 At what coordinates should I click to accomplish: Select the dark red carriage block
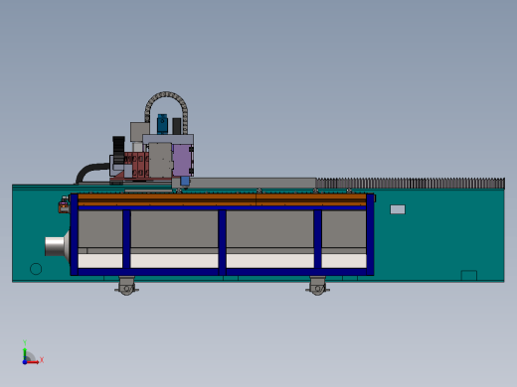coord(136,166)
